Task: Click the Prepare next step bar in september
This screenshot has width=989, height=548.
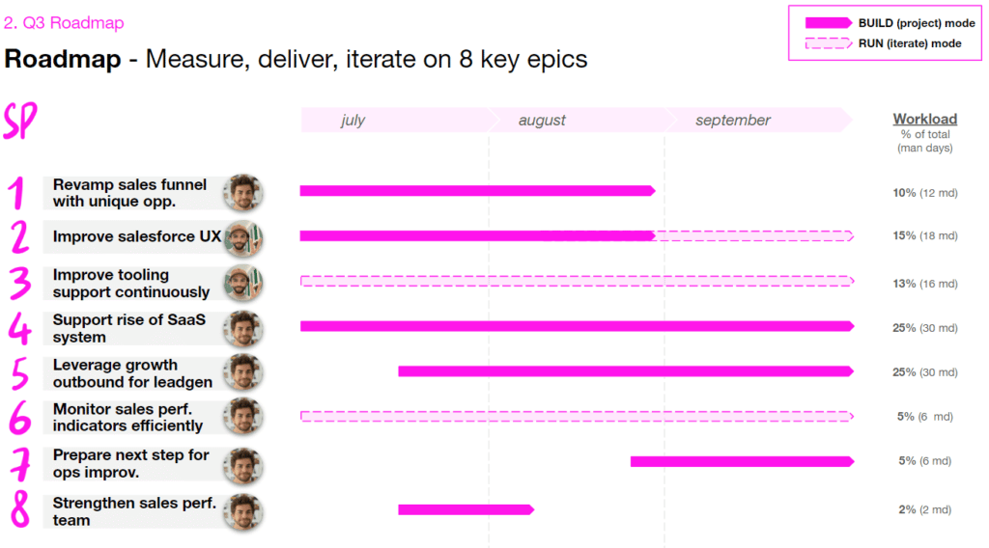Action: [741, 461]
